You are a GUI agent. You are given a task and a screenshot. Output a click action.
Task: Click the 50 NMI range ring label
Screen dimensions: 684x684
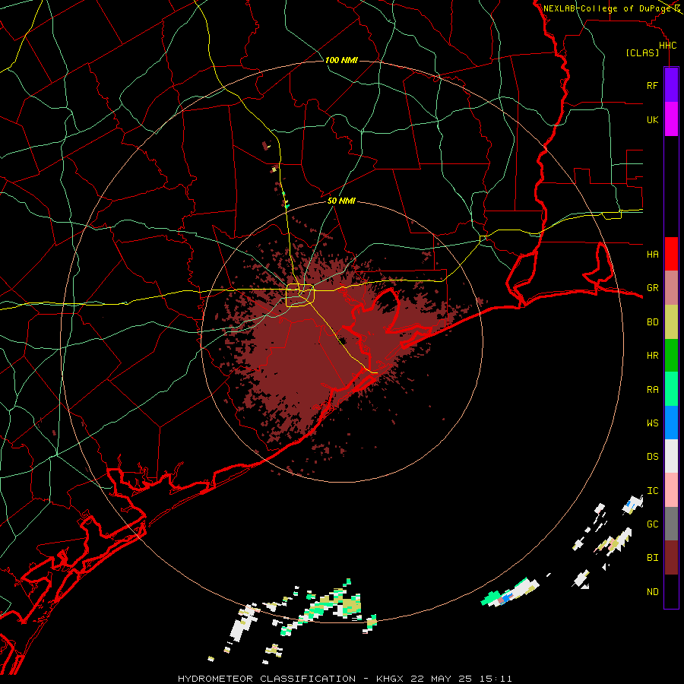(x=341, y=201)
